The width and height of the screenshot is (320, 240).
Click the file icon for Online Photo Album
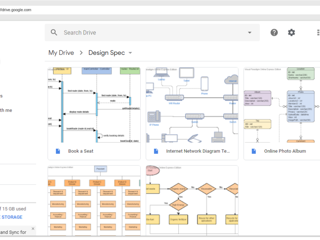[x=253, y=151]
